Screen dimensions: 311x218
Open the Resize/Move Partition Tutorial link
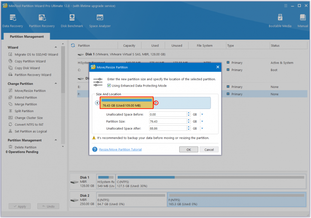pos(121,150)
